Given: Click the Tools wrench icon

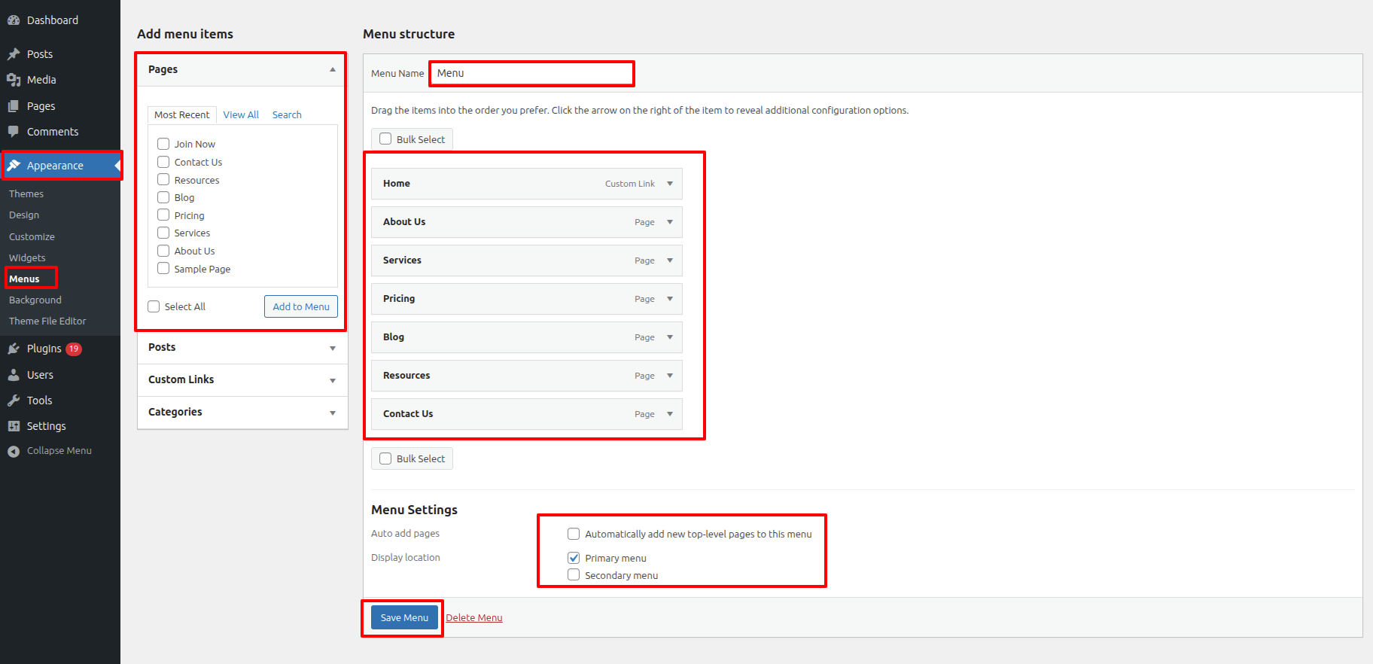Looking at the screenshot, I should (x=14, y=401).
